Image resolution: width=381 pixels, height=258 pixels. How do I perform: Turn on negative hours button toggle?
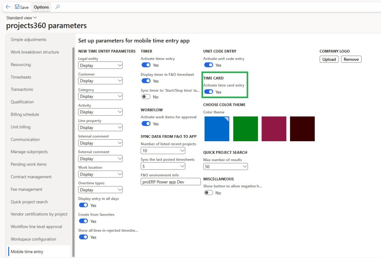point(208,193)
